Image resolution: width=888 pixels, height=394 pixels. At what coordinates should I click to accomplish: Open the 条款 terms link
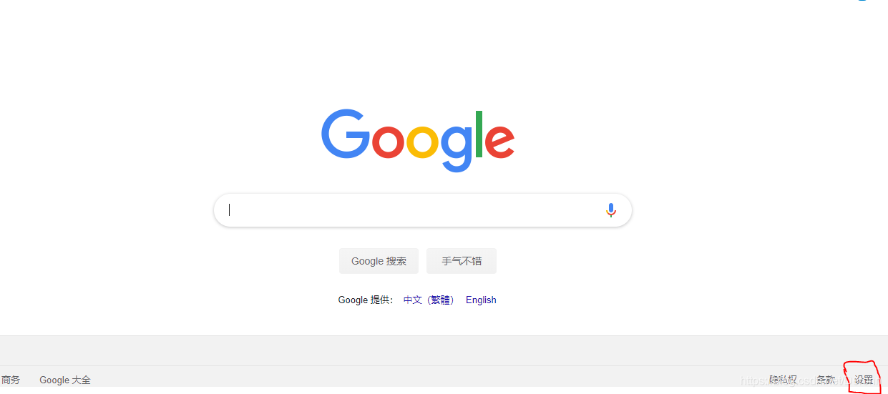pos(826,380)
